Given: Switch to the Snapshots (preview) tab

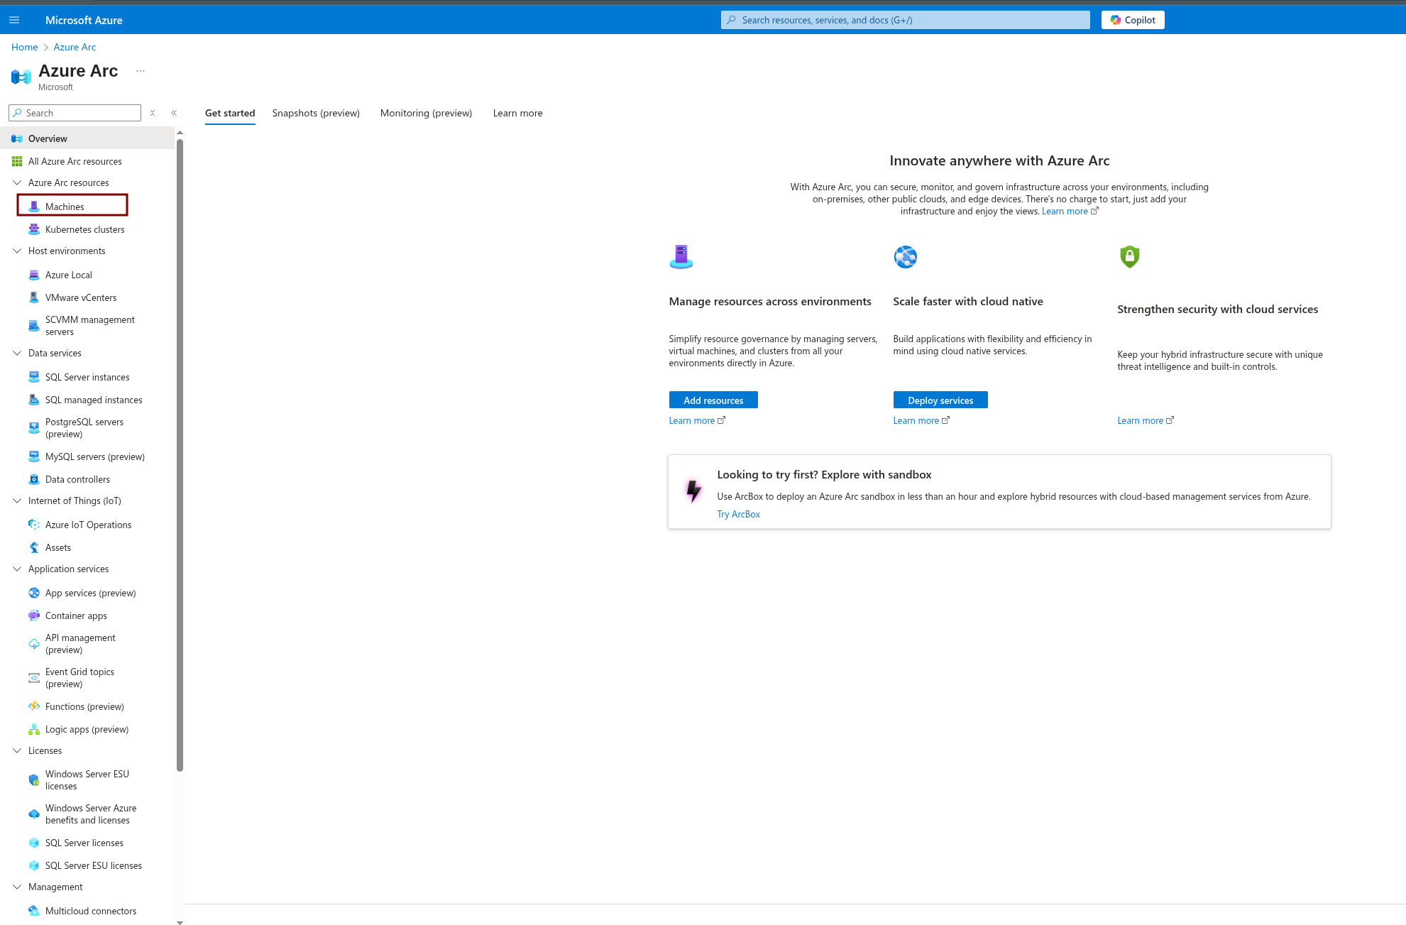Looking at the screenshot, I should [x=316, y=113].
